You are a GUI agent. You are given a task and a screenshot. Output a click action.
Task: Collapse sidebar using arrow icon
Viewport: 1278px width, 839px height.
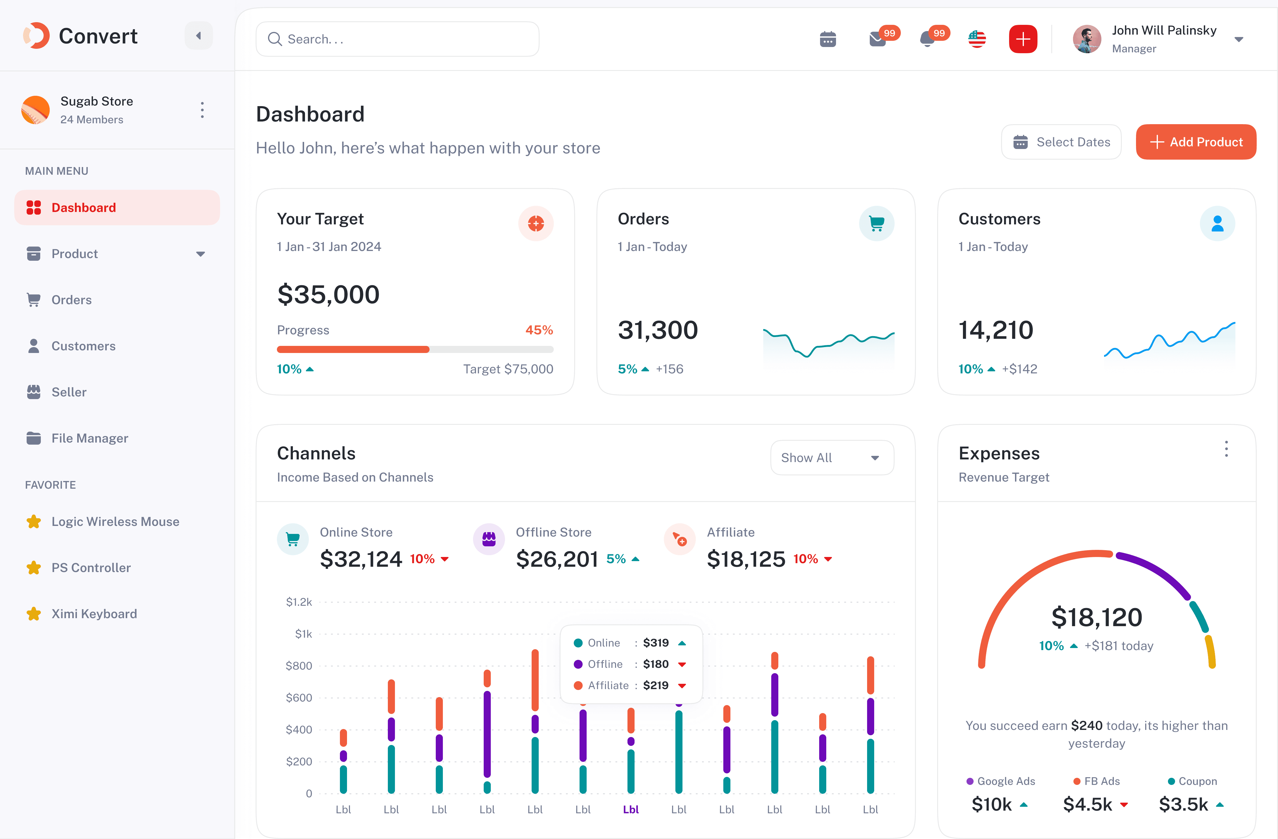199,36
